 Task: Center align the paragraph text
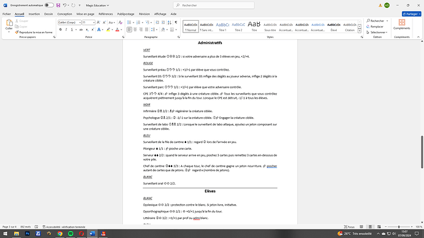pyautogui.click(x=135, y=29)
